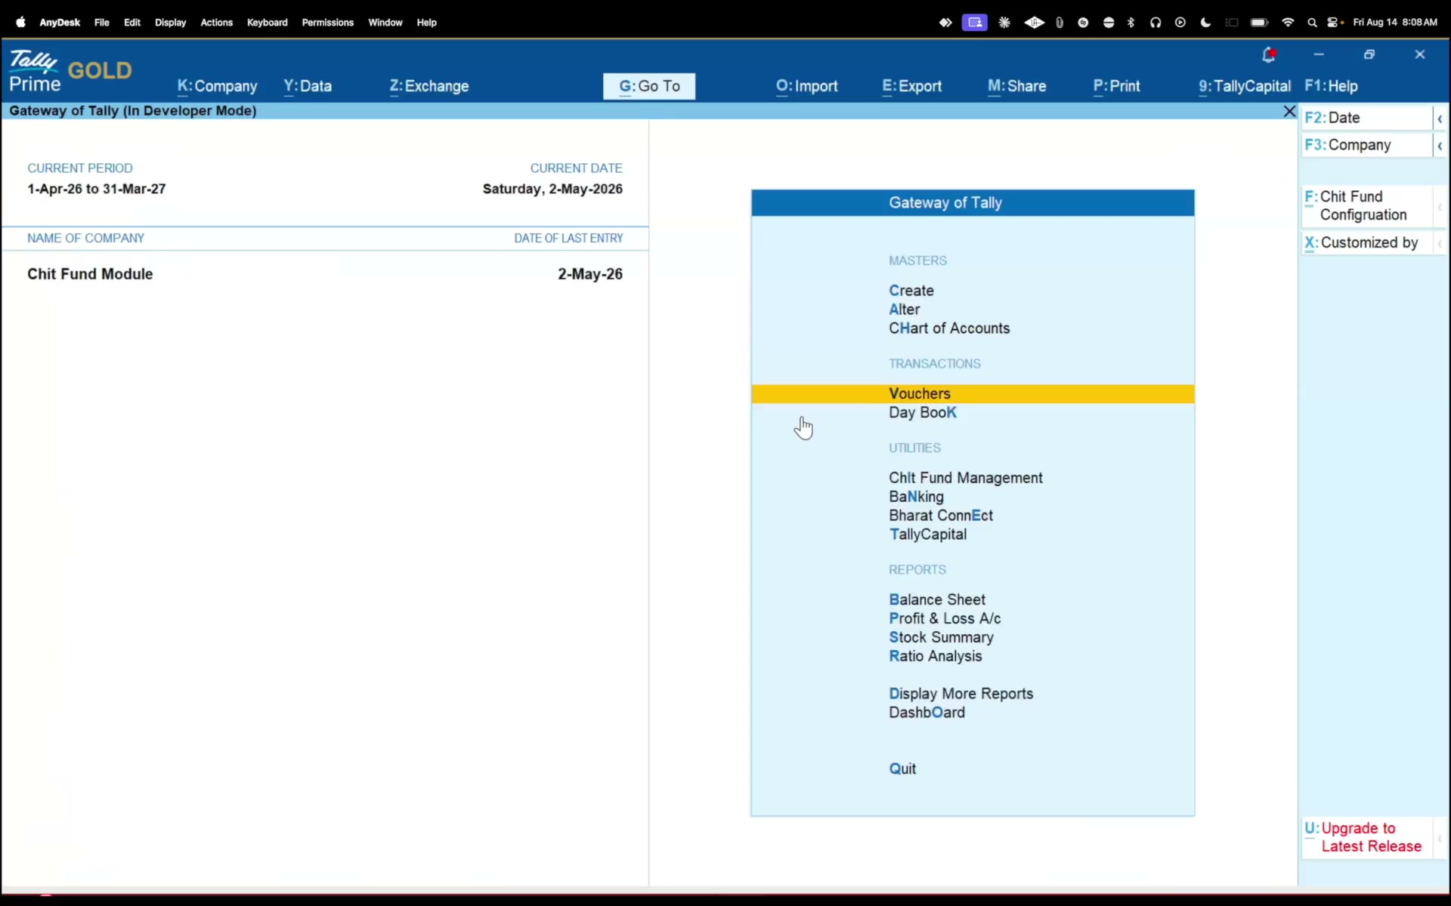Open the K: Company menu
1451x906 pixels.
point(217,86)
